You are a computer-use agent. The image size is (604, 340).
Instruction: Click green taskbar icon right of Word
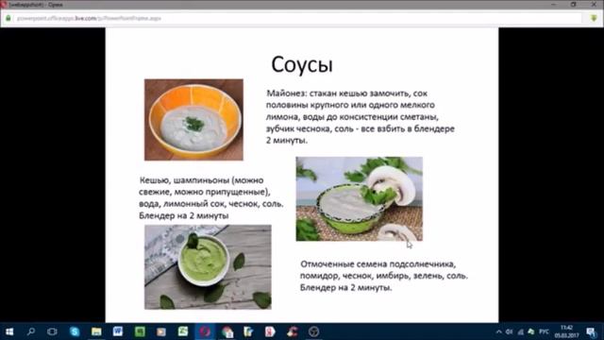(140, 331)
